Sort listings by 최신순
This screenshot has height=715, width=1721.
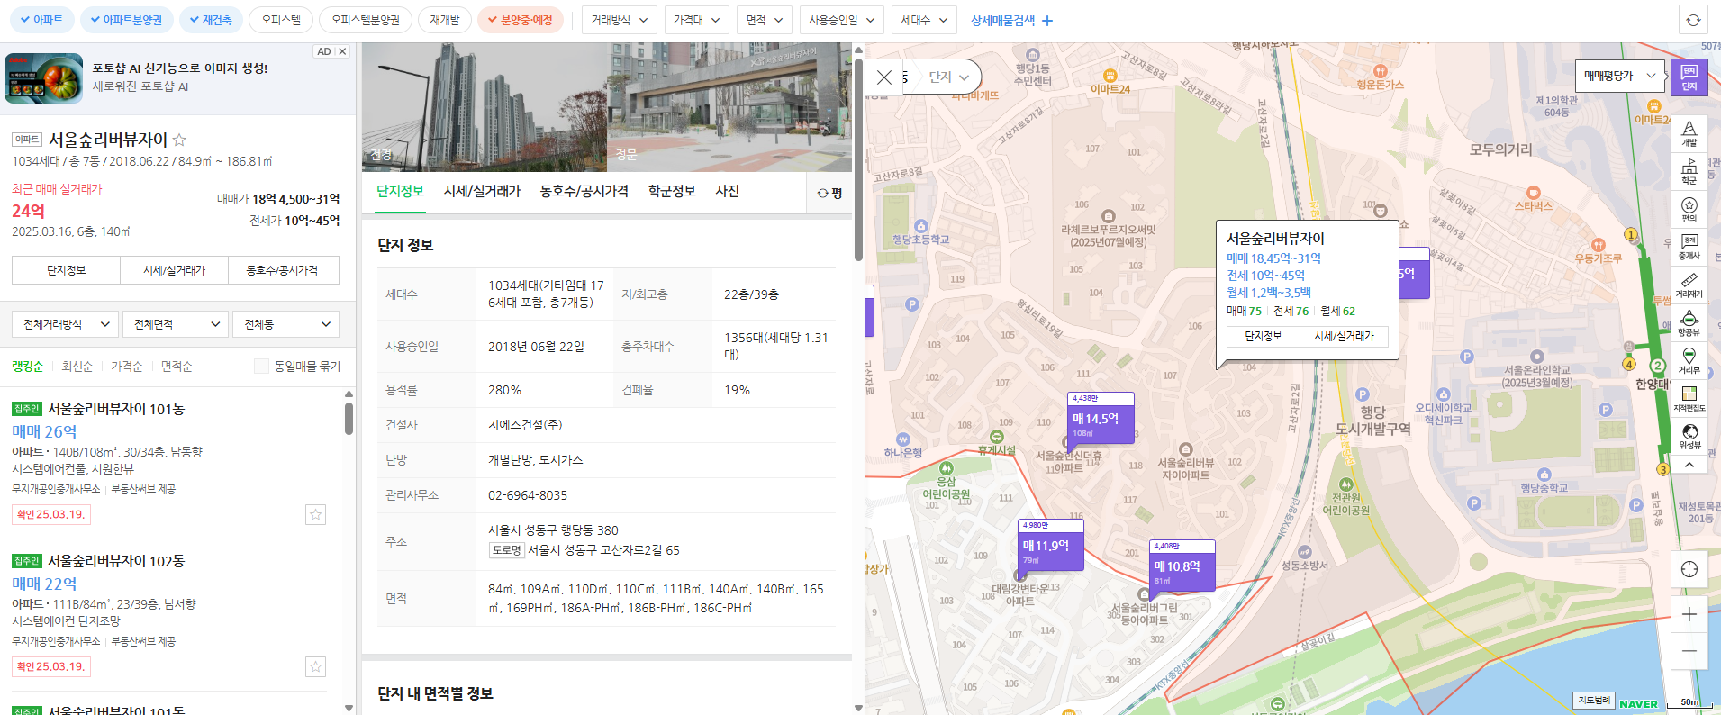coord(77,367)
